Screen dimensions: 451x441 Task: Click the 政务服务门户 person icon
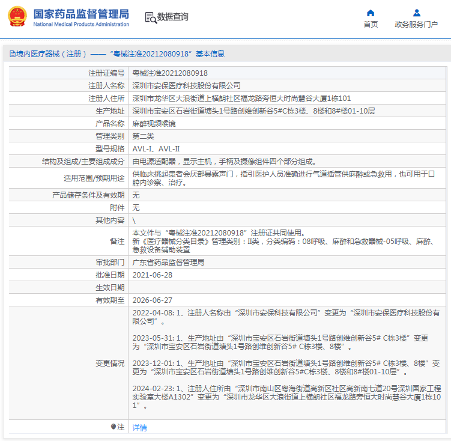point(416,13)
